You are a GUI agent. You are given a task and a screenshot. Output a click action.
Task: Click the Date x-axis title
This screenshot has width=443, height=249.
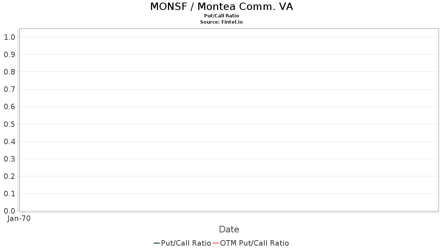pos(229,229)
